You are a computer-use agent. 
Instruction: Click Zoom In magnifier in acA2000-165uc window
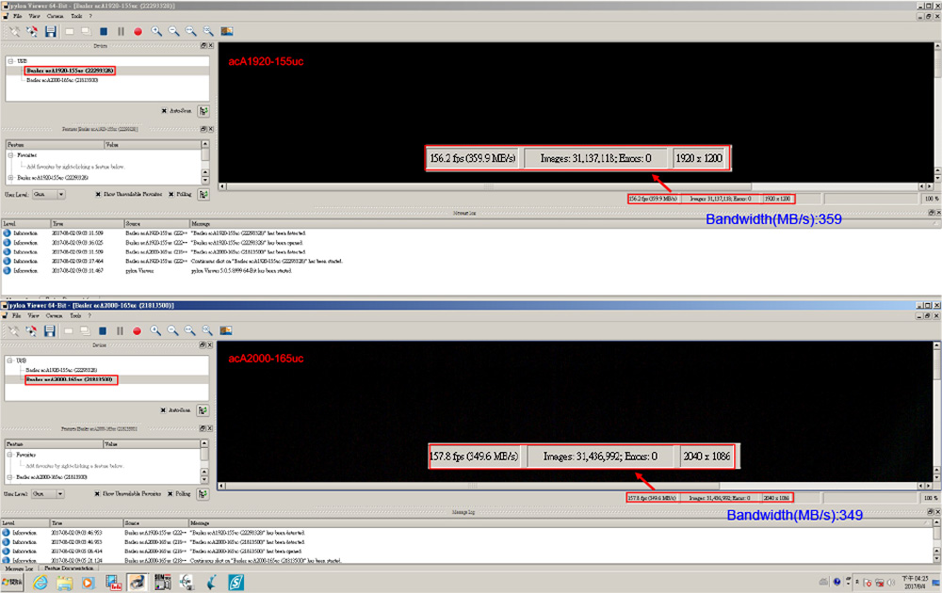pos(156,330)
